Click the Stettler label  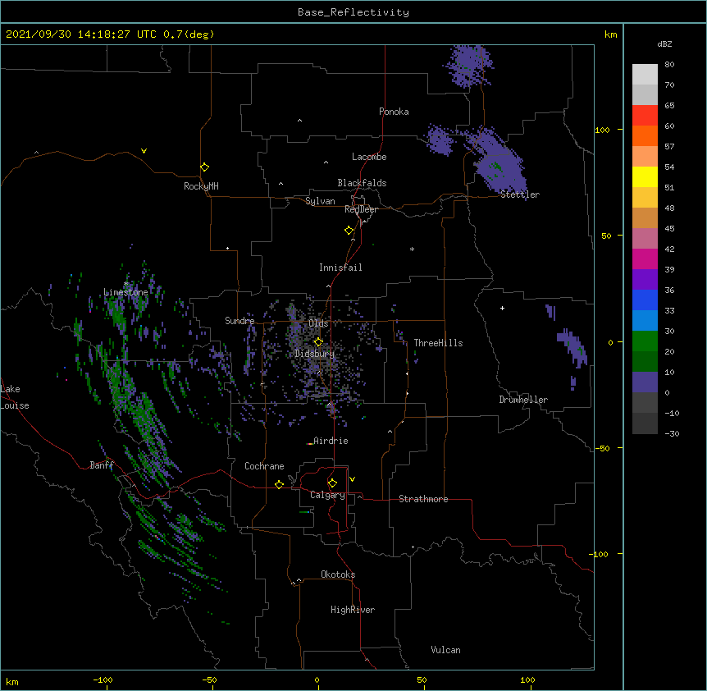pyautogui.click(x=520, y=194)
